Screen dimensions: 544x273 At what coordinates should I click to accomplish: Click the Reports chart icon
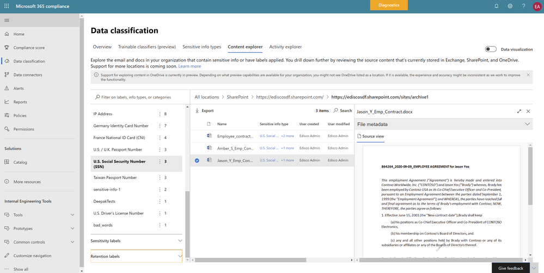[7, 102]
